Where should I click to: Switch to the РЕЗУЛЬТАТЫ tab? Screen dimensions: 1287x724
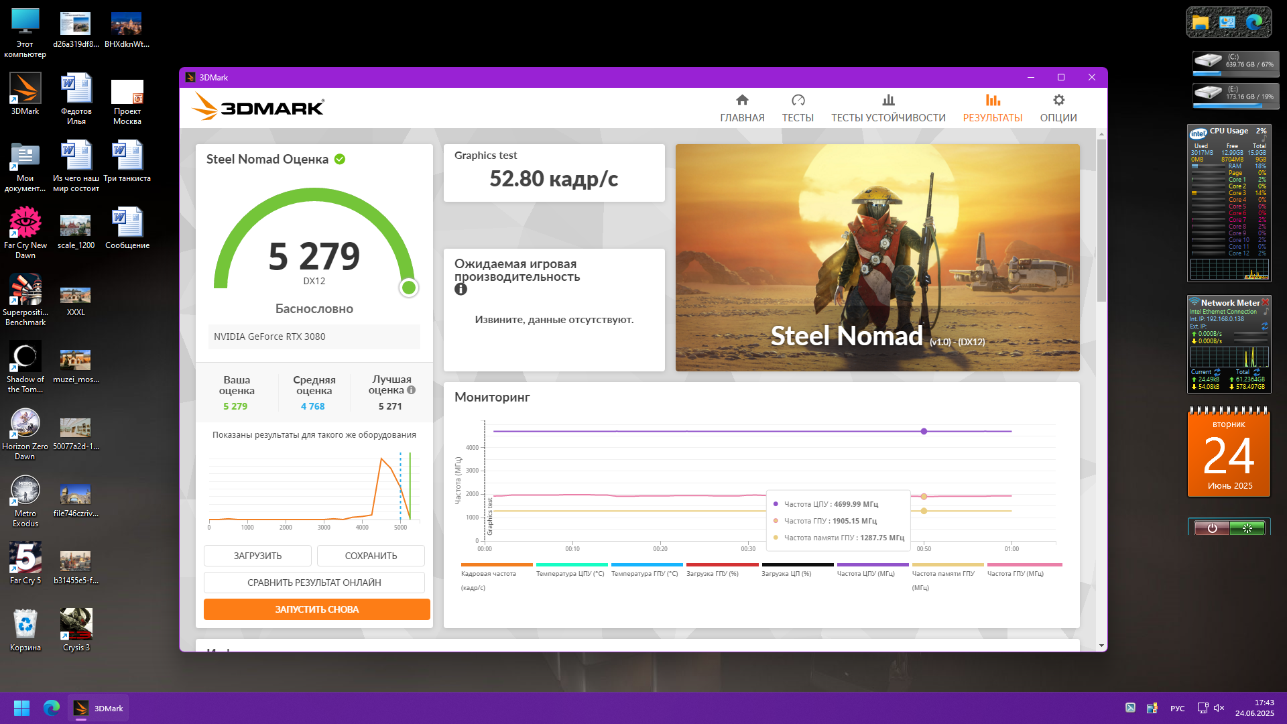pyautogui.click(x=992, y=109)
